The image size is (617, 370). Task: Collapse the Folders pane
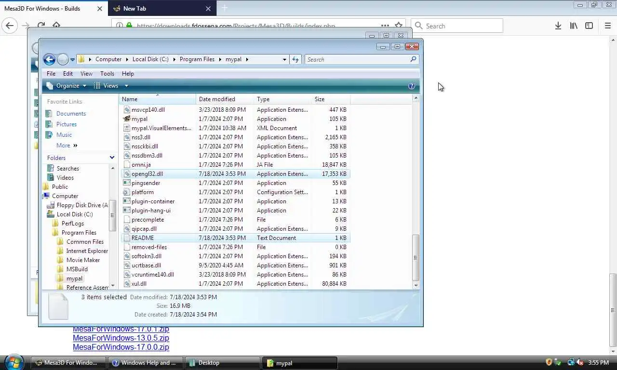(112, 158)
